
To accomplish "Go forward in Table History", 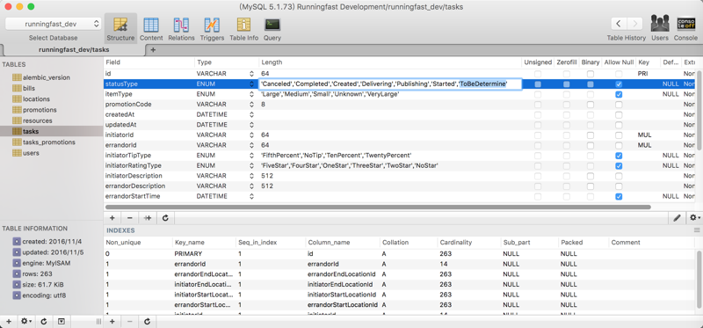I will tap(634, 24).
